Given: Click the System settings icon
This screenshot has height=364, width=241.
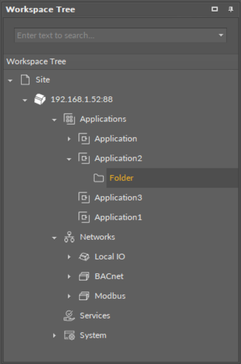Looking at the screenshot, I should coord(69,335).
